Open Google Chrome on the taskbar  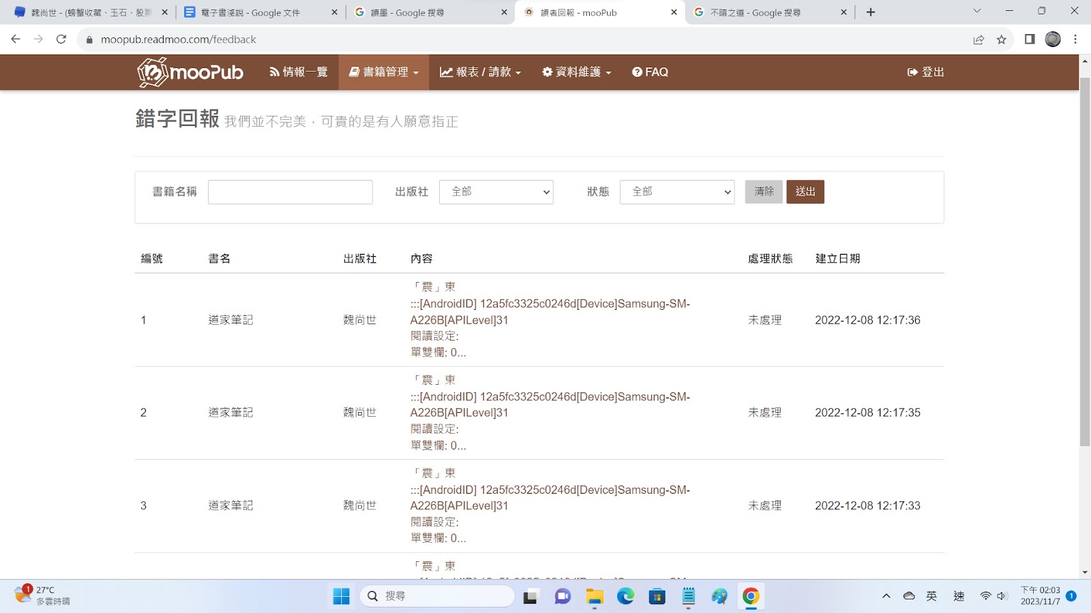751,597
